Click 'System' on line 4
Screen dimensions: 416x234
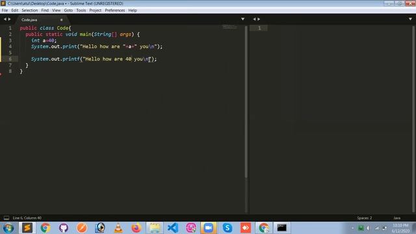pos(40,46)
